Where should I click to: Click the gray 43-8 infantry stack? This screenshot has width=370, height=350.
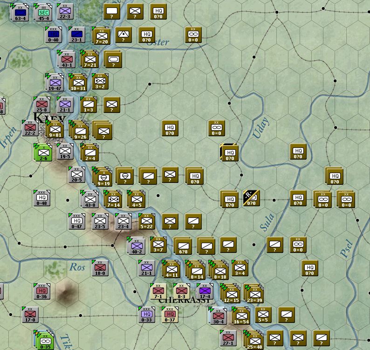click(90, 199)
